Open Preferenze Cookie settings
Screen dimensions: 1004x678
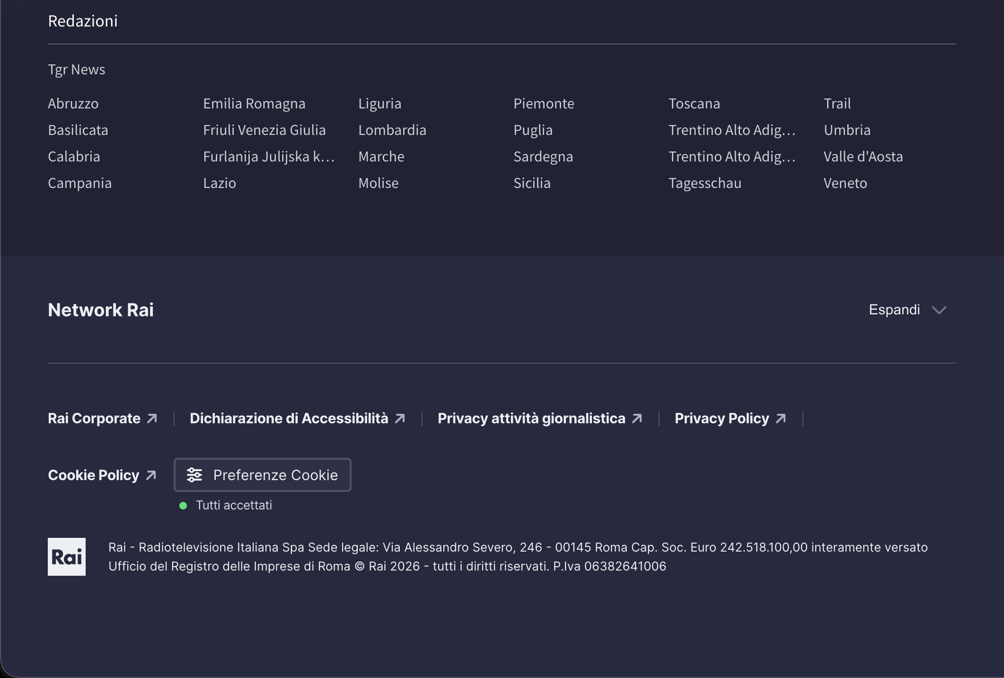pyautogui.click(x=263, y=475)
